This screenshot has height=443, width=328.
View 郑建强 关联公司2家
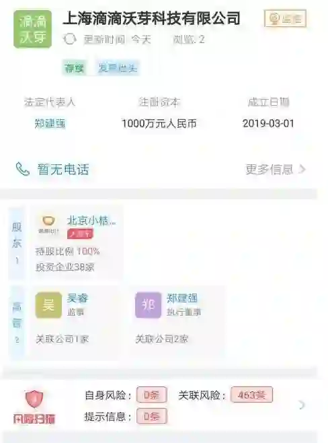click(162, 339)
